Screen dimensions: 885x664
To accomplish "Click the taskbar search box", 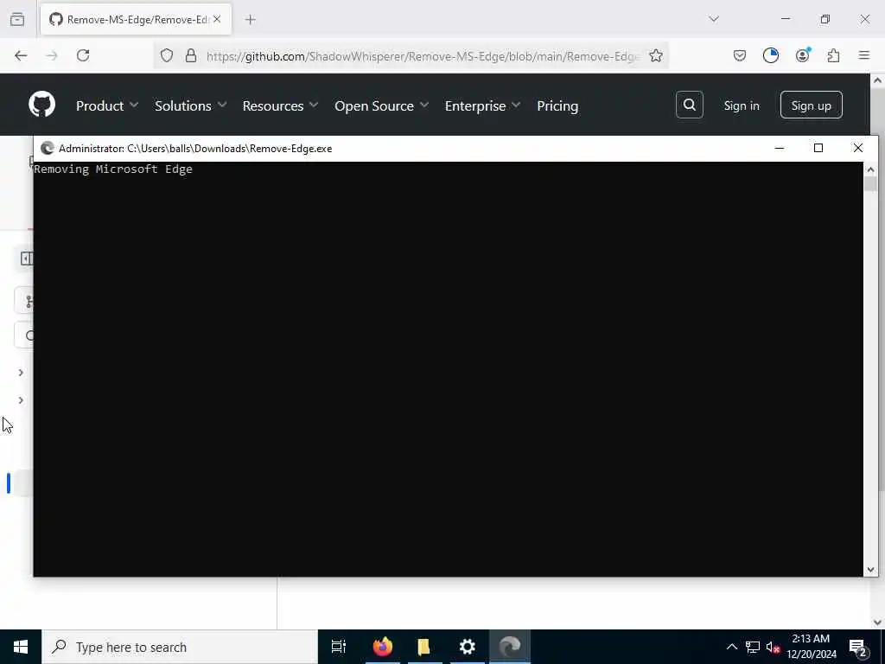I will click(180, 647).
